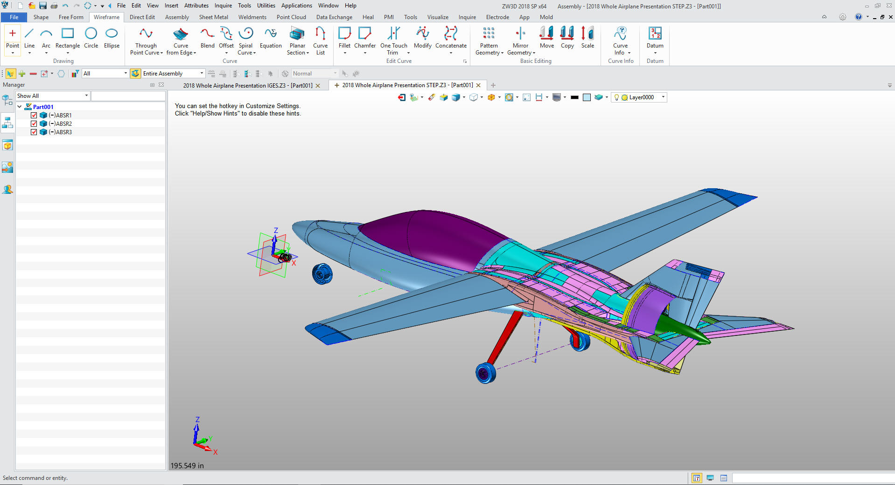Image resolution: width=895 pixels, height=485 pixels.
Task: Collapse the Part001 tree node
Action: point(20,107)
